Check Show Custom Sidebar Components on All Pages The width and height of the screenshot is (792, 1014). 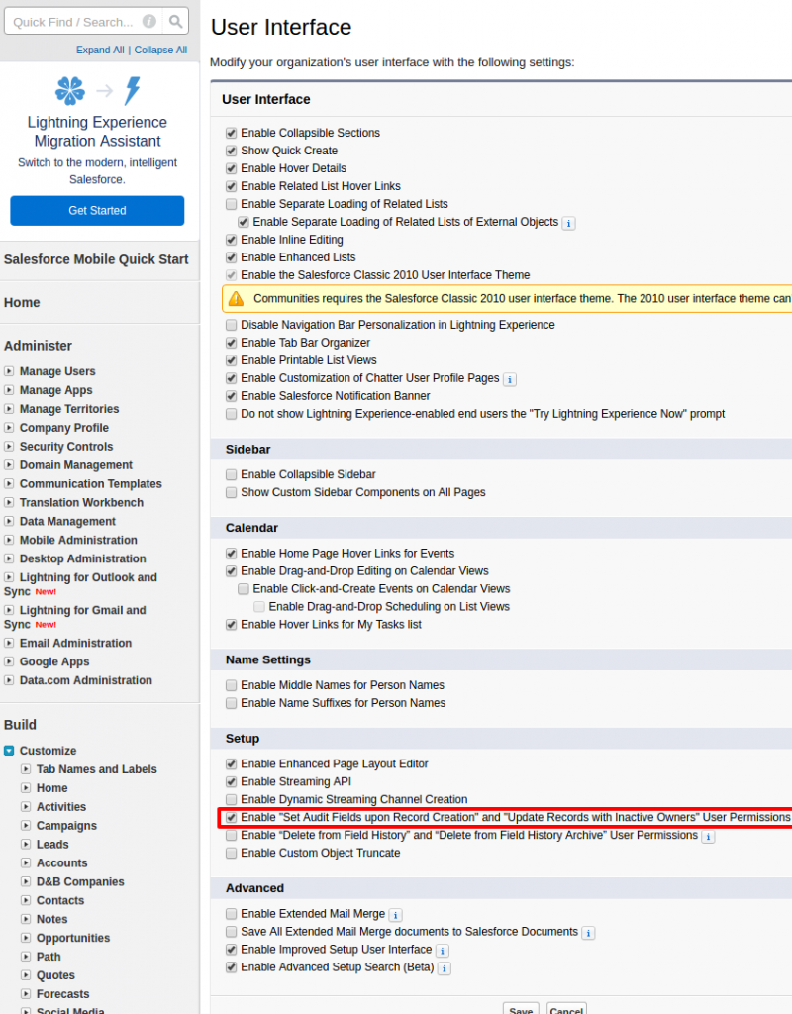coord(231,493)
